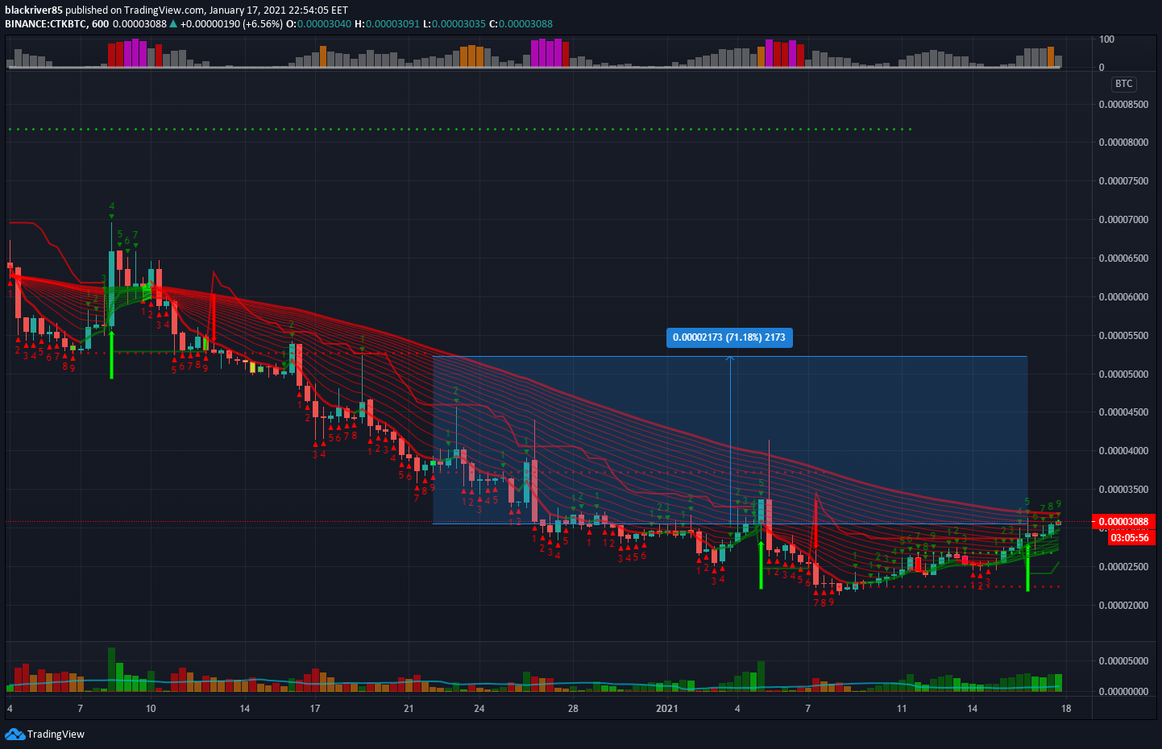Select the tallest green volume bar near date 7
This screenshot has width=1162, height=749.
pos(111,669)
